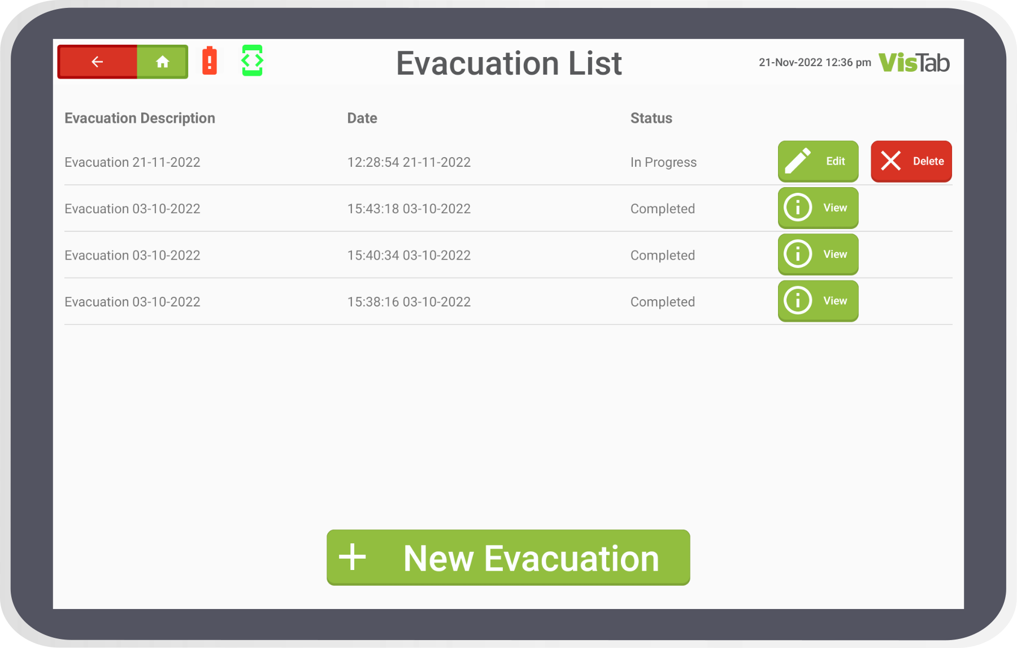The height and width of the screenshot is (648, 1017).
Task: Click Edit for the In Progress evacuation
Action: click(x=818, y=161)
